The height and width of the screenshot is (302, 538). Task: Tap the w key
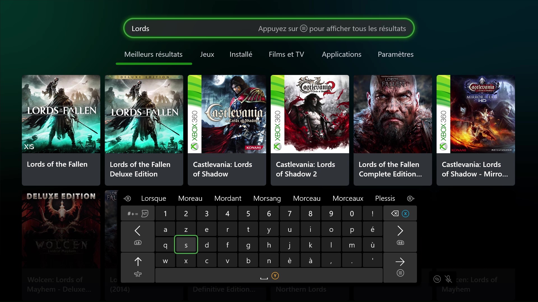pyautogui.click(x=165, y=261)
